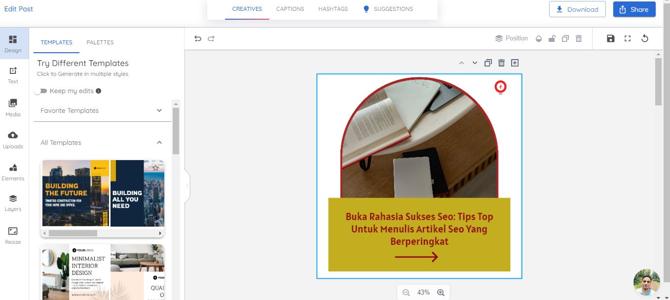Download the post
670x300 pixels.
pyautogui.click(x=577, y=9)
